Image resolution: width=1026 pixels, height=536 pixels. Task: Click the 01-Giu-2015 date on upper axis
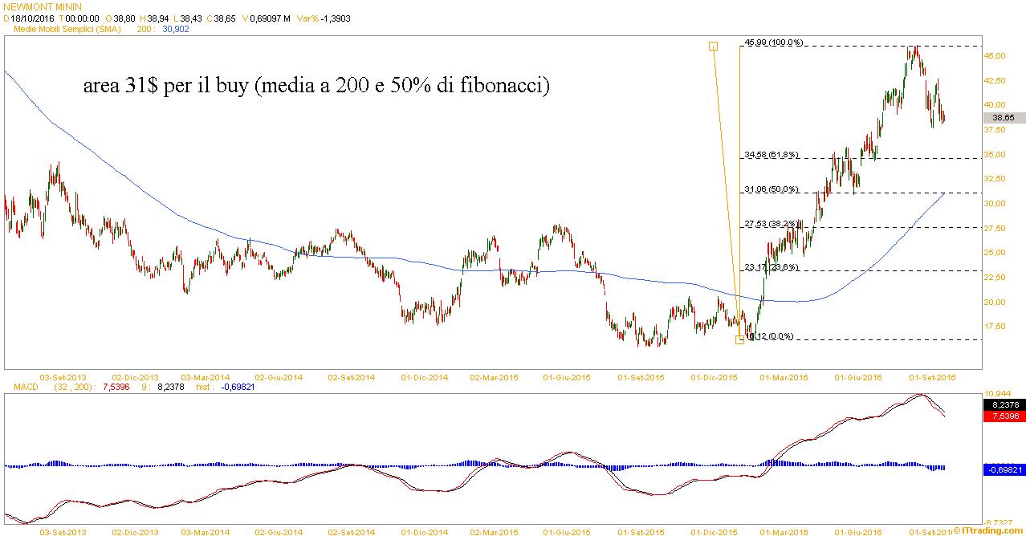[x=567, y=376]
